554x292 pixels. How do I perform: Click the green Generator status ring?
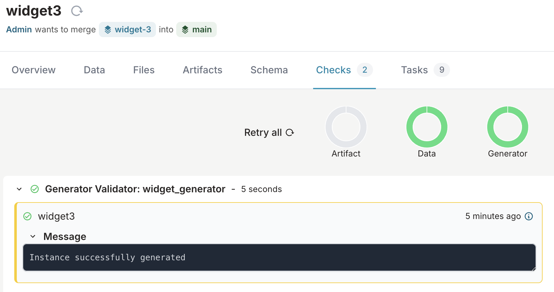pyautogui.click(x=507, y=127)
